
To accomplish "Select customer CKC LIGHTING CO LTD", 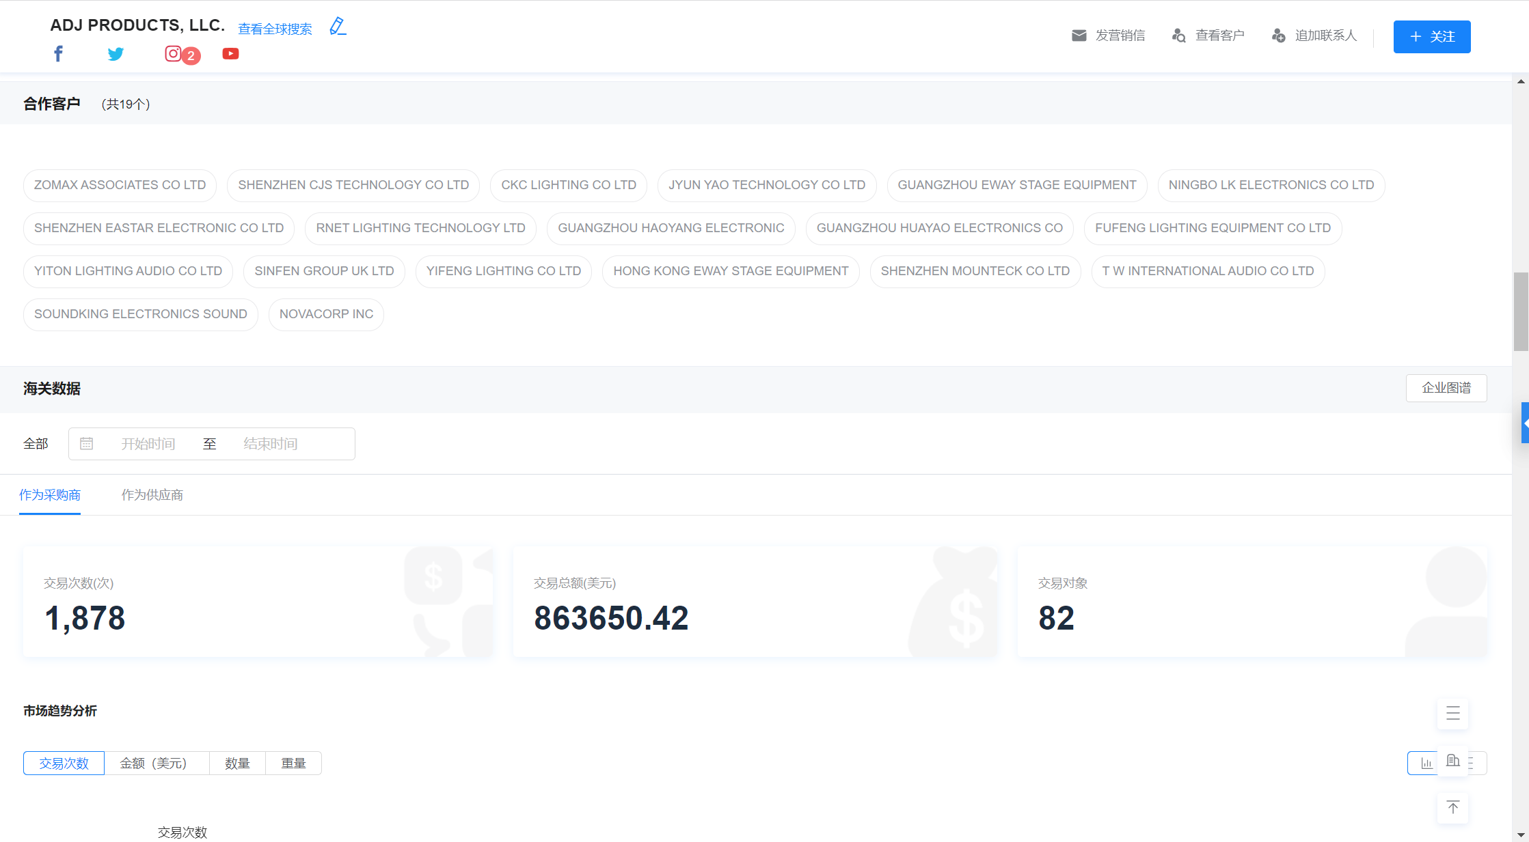I will 569,185.
